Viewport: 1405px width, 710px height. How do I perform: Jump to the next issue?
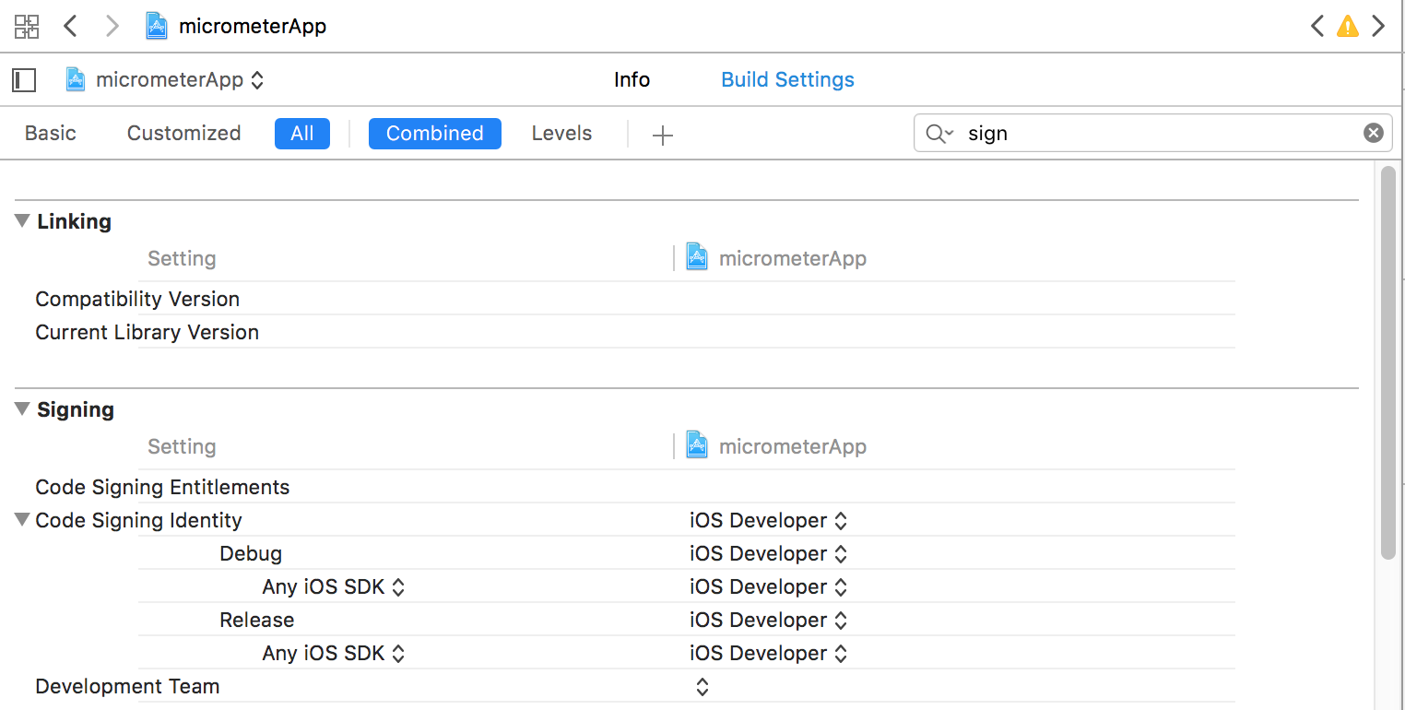point(1378,26)
